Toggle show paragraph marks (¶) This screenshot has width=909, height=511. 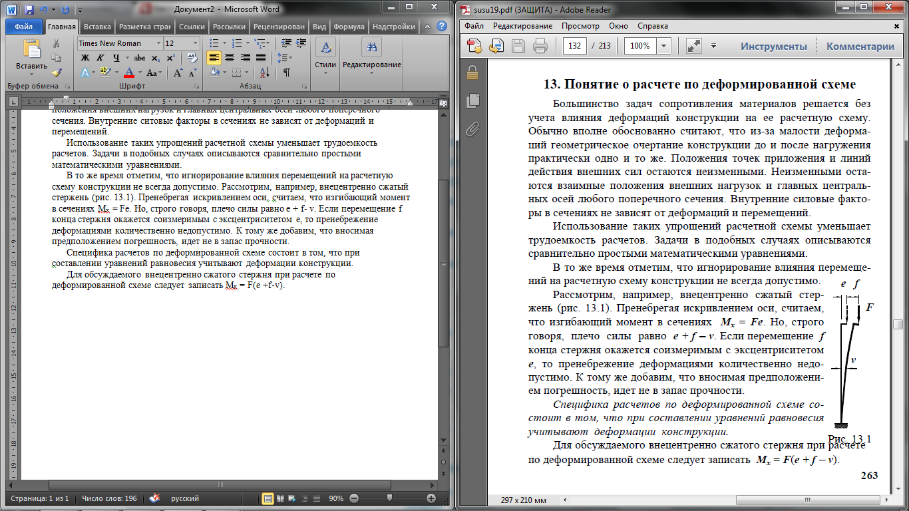pyautogui.click(x=287, y=73)
